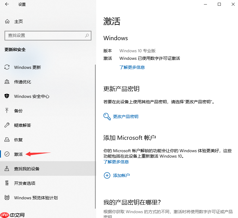Click the 开发者选项 tools icon
Image resolution: width=238 pixels, height=218 pixels.
pos(7,183)
